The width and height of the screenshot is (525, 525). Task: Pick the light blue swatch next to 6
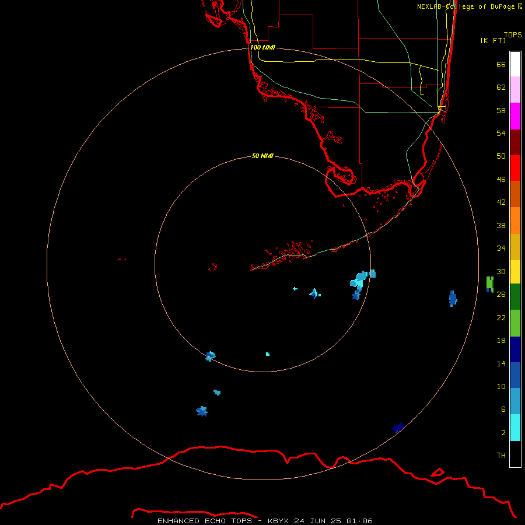point(515,401)
